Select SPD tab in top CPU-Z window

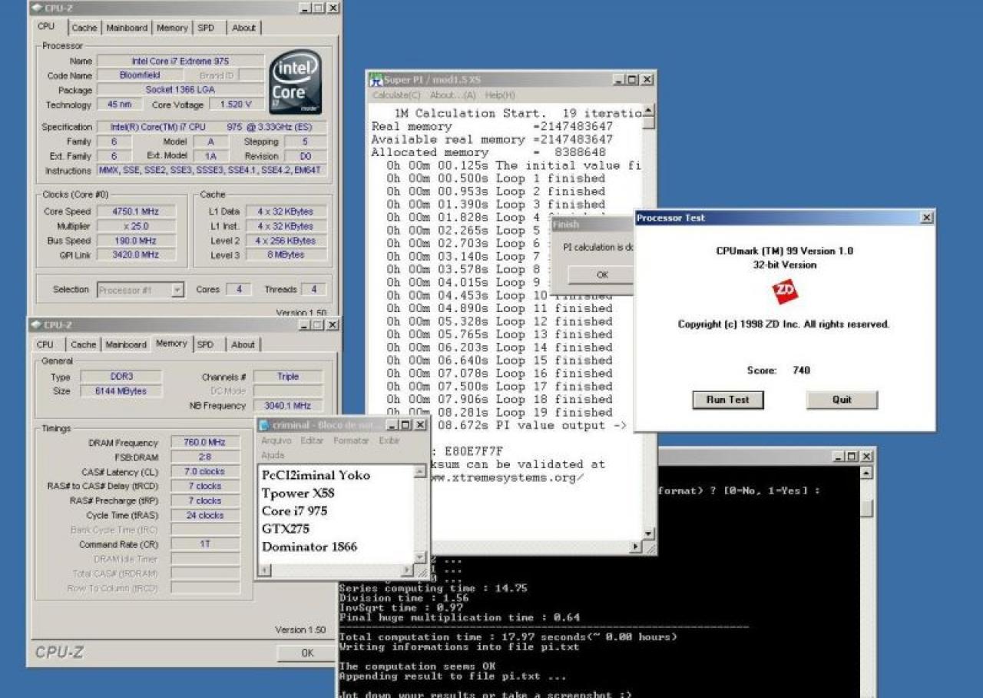[x=207, y=28]
